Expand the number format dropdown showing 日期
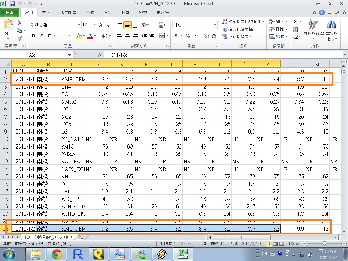 pyautogui.click(x=215, y=25)
